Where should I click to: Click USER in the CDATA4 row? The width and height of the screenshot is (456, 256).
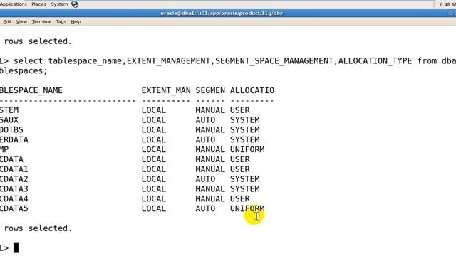coord(240,199)
